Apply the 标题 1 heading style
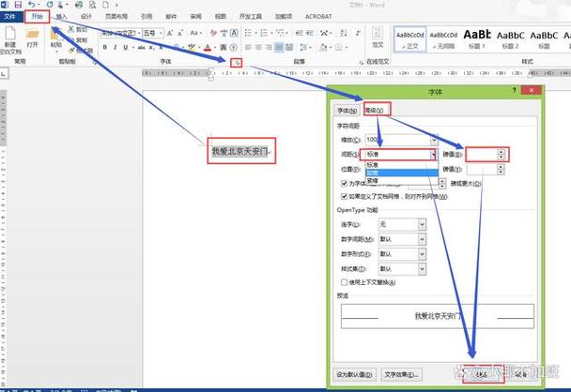571x392 pixels. (477, 39)
